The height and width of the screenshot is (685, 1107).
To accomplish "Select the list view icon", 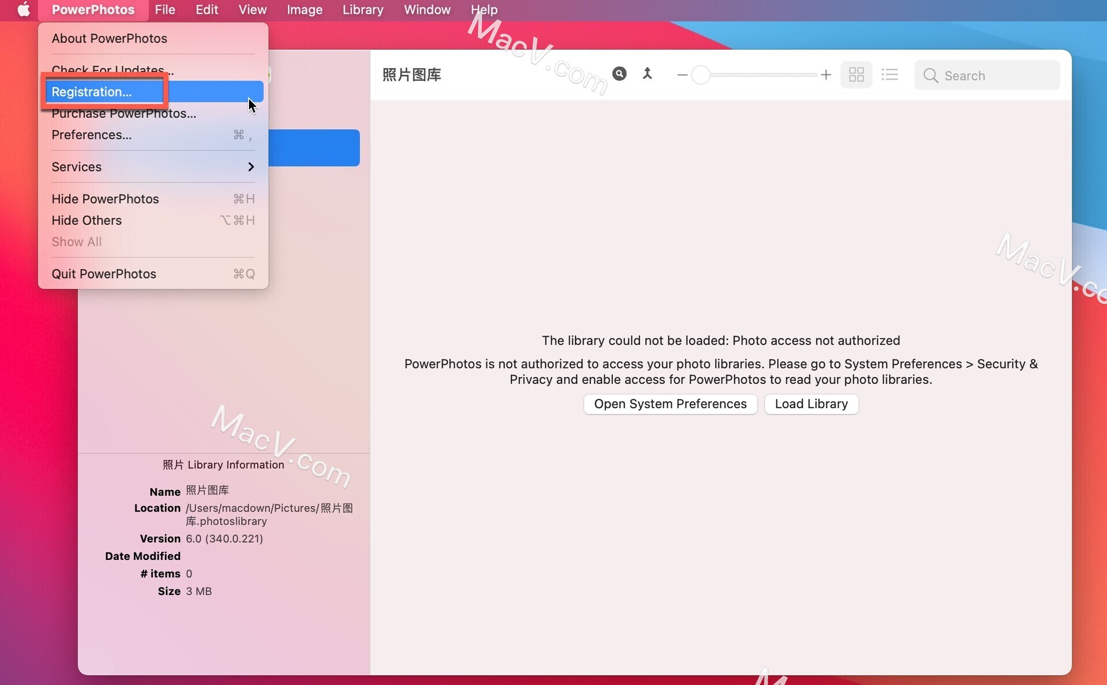I will click(890, 75).
